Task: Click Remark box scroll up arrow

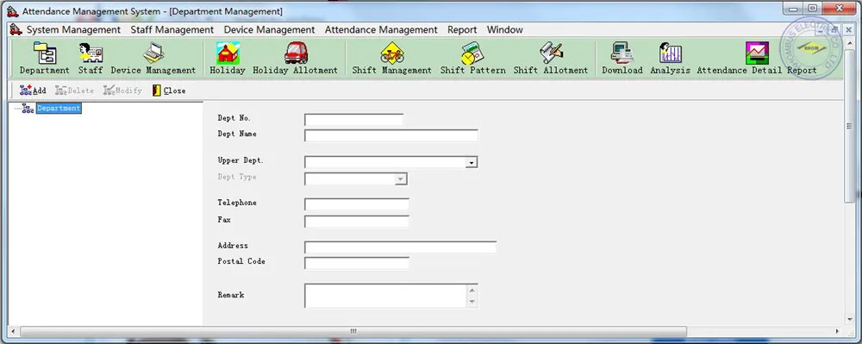Action: [472, 291]
